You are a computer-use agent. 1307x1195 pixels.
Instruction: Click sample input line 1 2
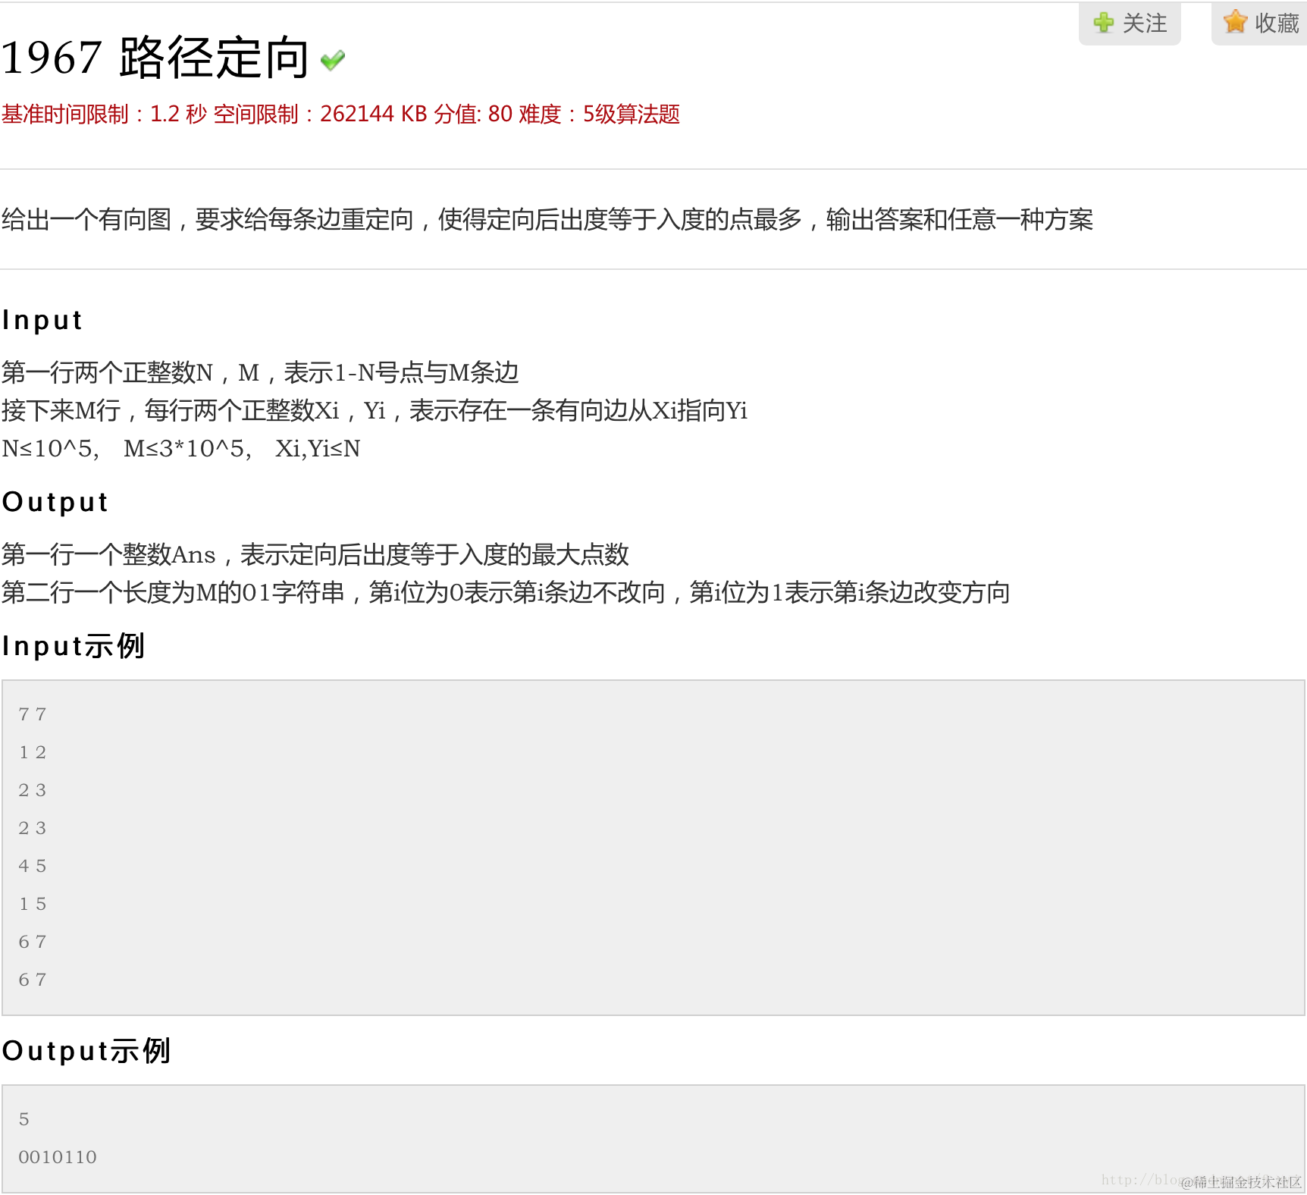pos(33,752)
